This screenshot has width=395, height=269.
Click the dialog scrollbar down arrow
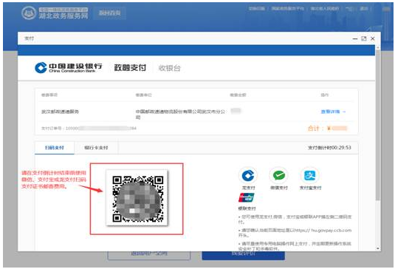click(x=378, y=248)
